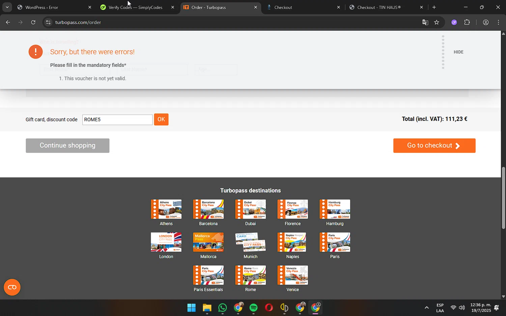Image resolution: width=506 pixels, height=316 pixels.
Task: Click the discount code input field
Action: [x=117, y=120]
